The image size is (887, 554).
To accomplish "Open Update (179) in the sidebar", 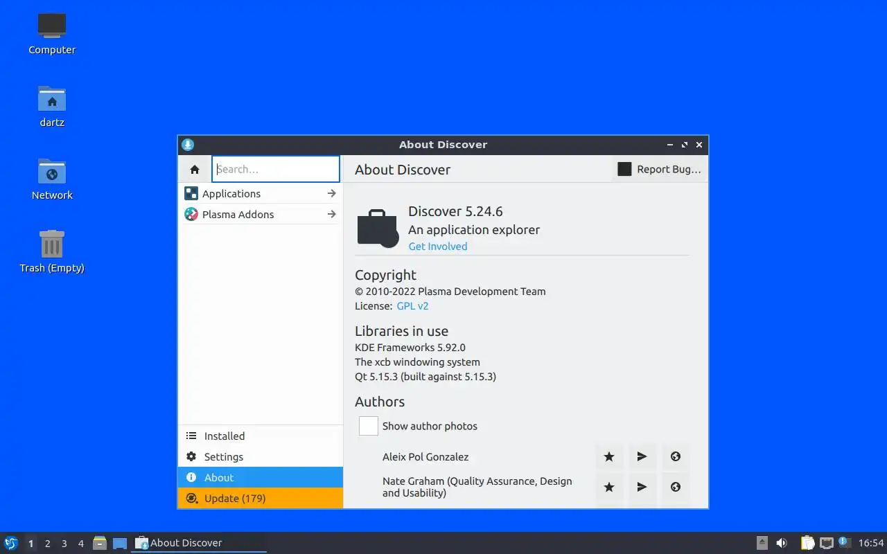I will coord(261,499).
